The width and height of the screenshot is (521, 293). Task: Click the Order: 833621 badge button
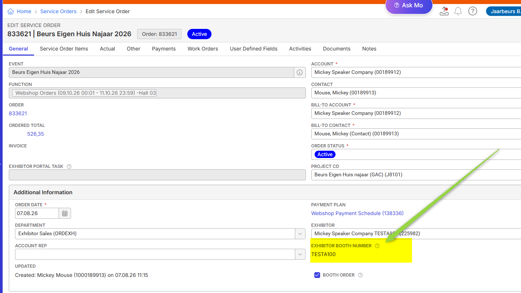pyautogui.click(x=159, y=34)
